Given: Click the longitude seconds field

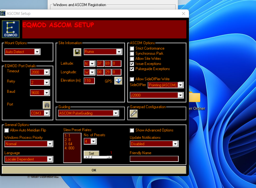Looking at the screenshot, I should [x=116, y=72].
